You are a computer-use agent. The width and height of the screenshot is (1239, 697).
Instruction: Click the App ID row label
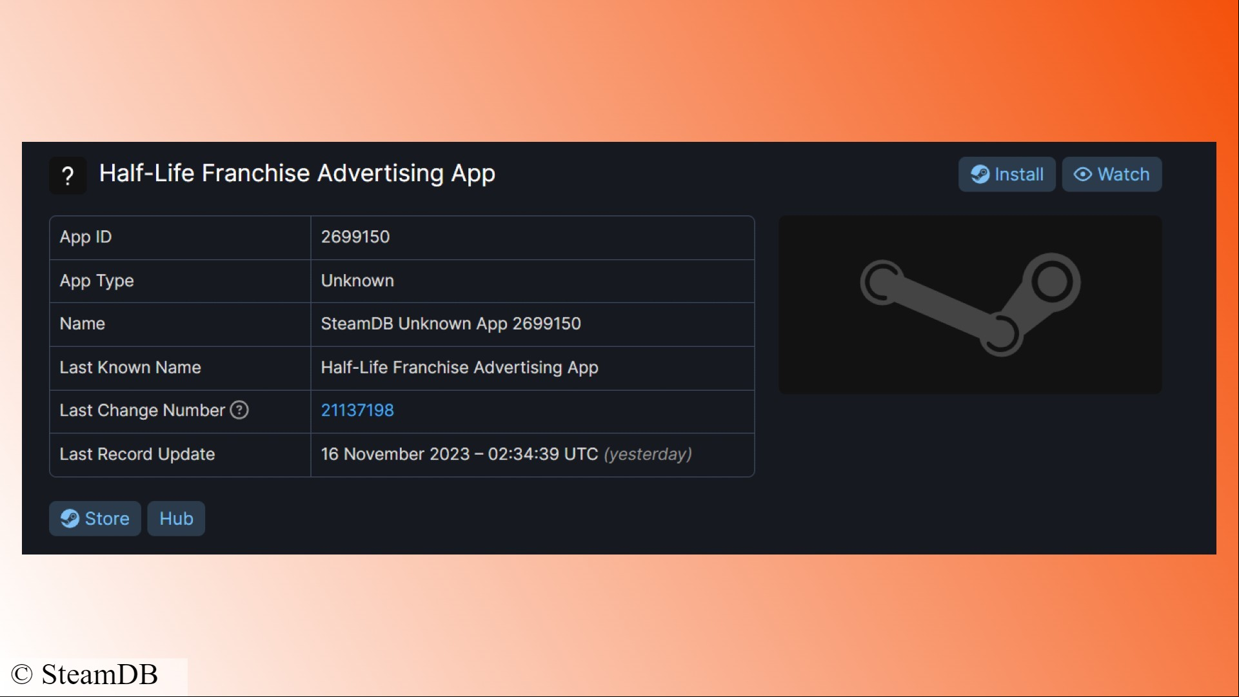pos(86,237)
